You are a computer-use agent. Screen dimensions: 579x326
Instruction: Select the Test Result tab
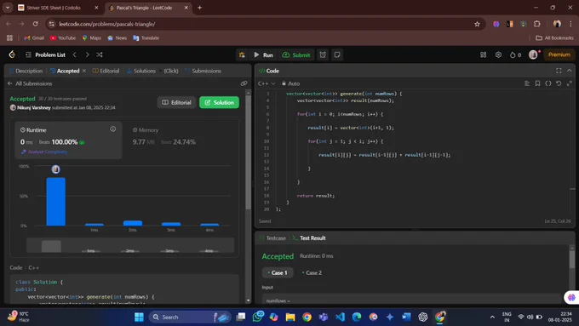tap(309, 238)
